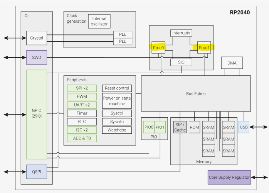Click the Bus Fabric block
Screen dimensions: 269x193
coord(196,93)
